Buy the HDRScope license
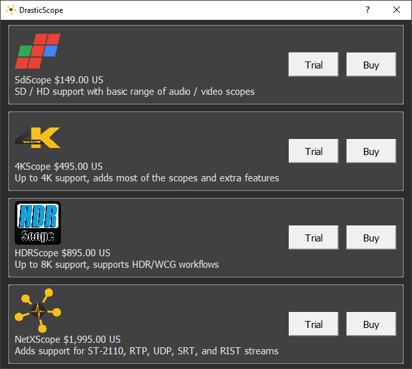 point(371,237)
